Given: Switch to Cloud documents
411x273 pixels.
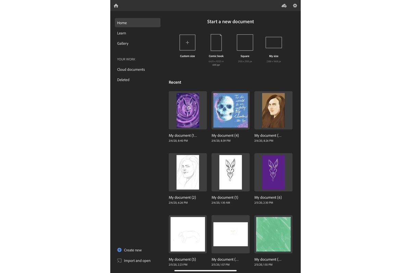Looking at the screenshot, I should click(x=131, y=69).
